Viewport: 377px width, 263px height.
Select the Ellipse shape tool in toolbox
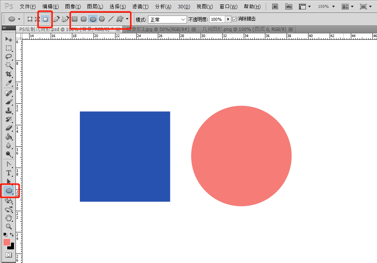point(9,191)
